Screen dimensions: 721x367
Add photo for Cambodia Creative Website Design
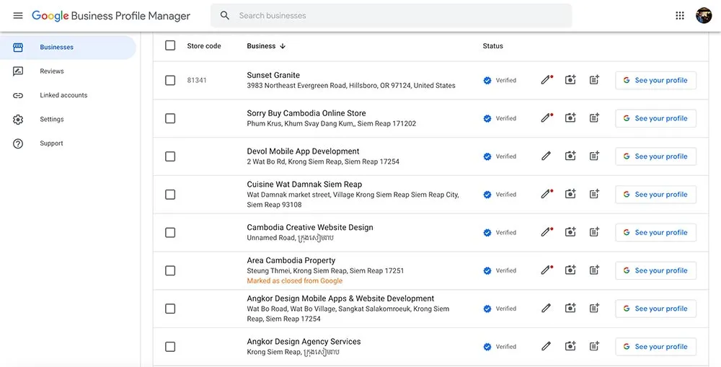[570, 233]
